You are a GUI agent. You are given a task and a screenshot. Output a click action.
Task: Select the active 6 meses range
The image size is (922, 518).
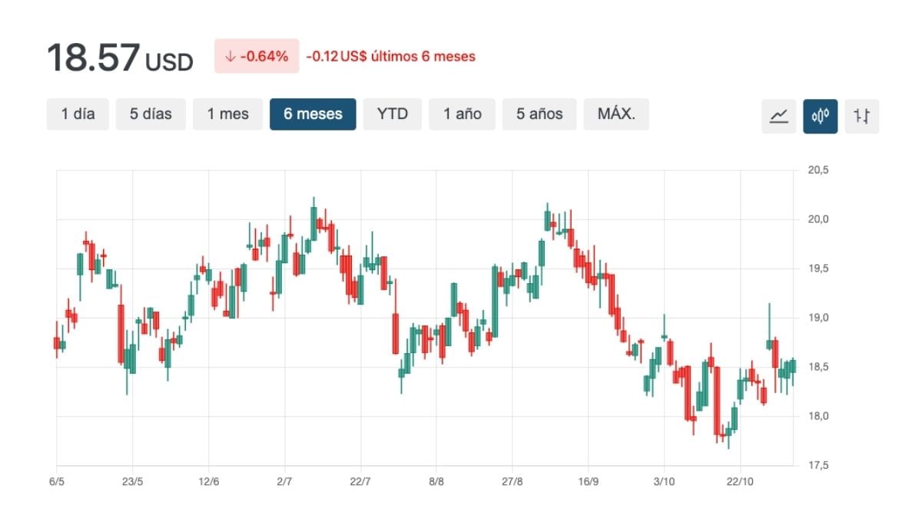313,114
